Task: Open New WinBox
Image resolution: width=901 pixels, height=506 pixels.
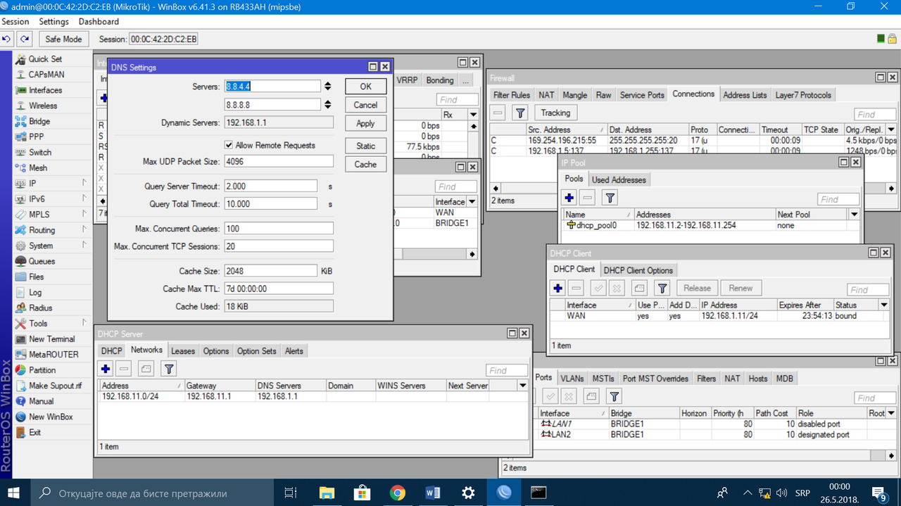Action: point(51,417)
